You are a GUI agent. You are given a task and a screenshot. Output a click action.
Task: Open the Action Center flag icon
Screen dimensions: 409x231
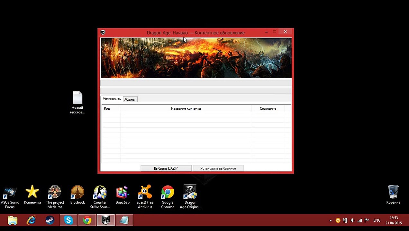point(367,220)
